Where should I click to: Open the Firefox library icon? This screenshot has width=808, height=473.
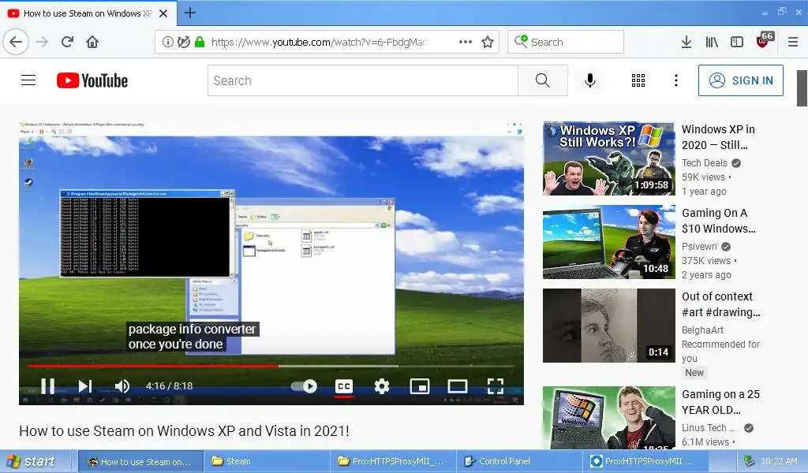point(712,43)
